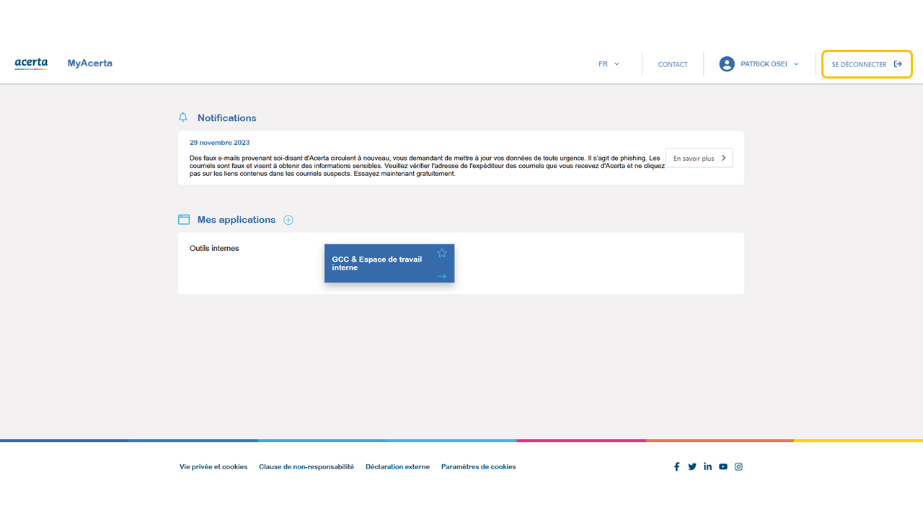Image resolution: width=923 pixels, height=519 pixels.
Task: Open GCC & Espace de travail interne tile
Action: click(389, 263)
